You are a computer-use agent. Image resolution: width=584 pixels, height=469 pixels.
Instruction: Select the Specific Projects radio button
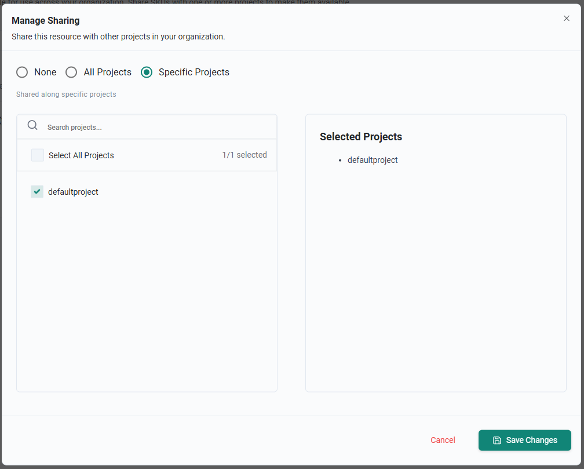(147, 72)
